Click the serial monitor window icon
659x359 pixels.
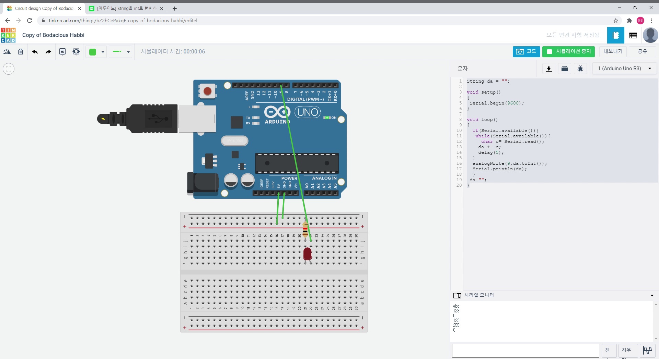457,295
